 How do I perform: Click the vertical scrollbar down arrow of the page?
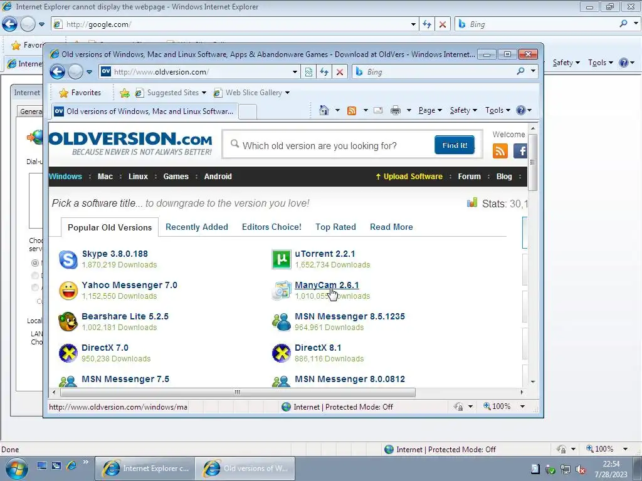533,381
